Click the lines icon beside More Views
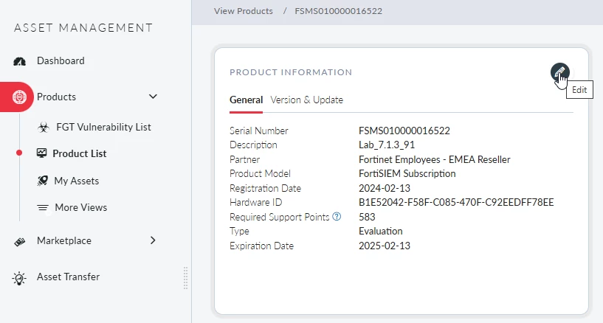The height and width of the screenshot is (323, 603). click(x=43, y=208)
